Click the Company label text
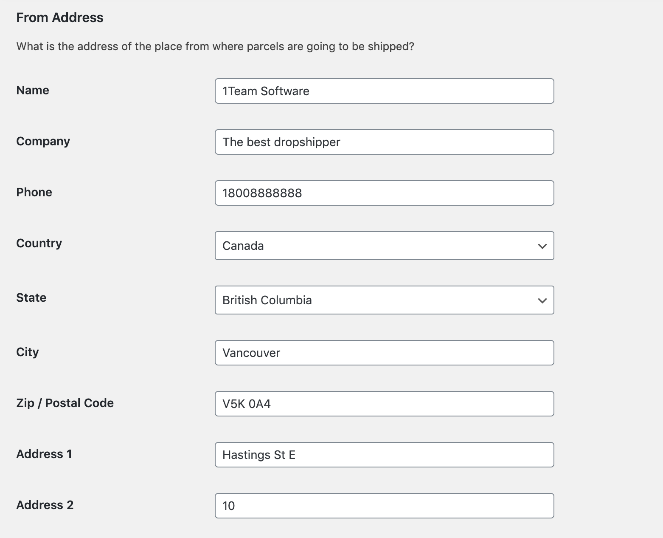 click(43, 141)
